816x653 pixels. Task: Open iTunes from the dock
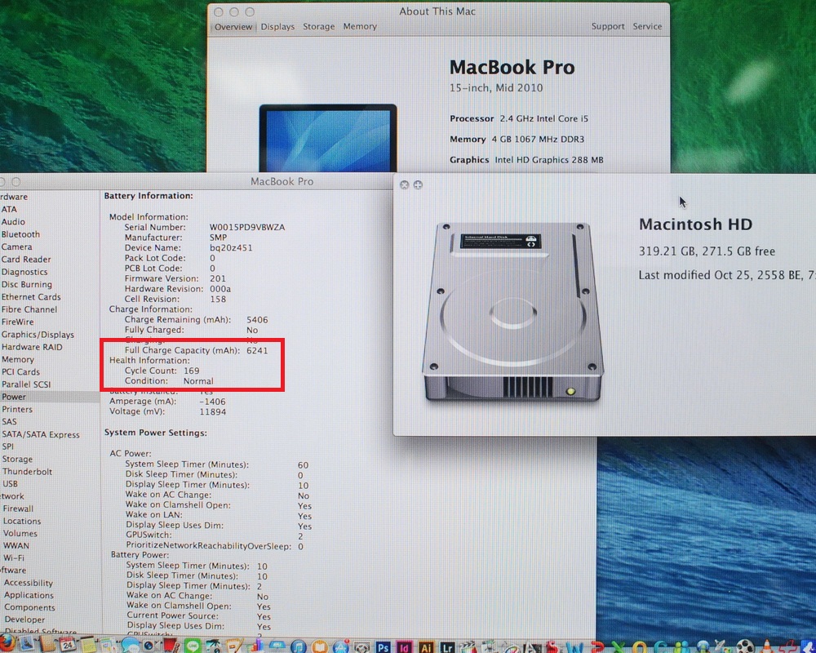point(298,646)
